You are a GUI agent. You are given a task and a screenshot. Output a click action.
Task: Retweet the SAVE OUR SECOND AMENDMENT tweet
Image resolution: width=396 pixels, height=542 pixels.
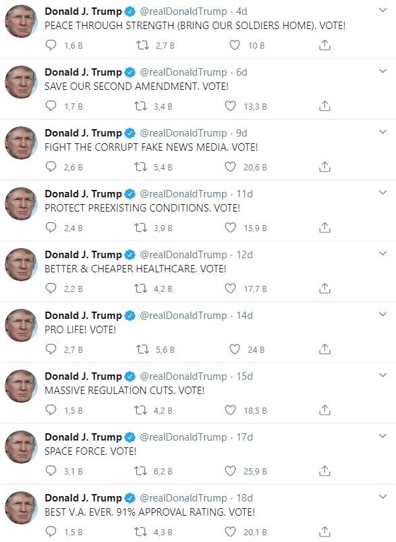(141, 106)
